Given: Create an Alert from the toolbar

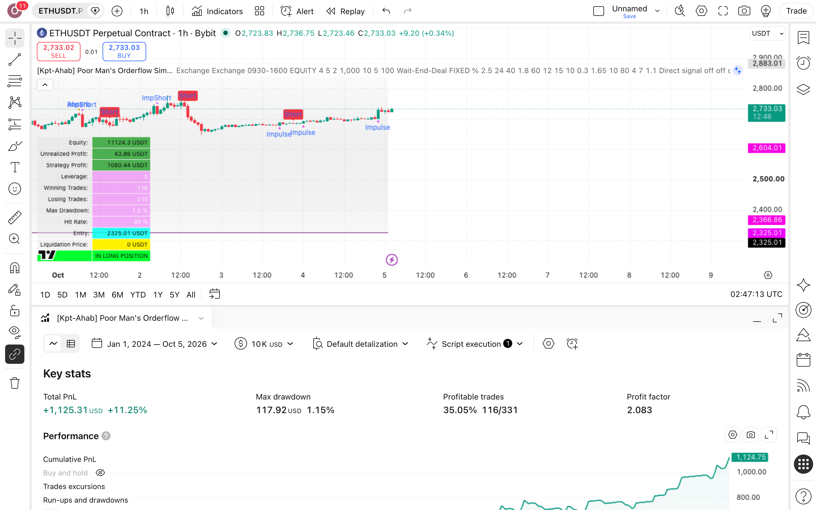Looking at the screenshot, I should pos(297,11).
